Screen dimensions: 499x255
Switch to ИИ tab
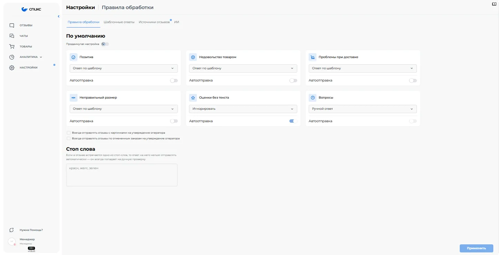[177, 22]
